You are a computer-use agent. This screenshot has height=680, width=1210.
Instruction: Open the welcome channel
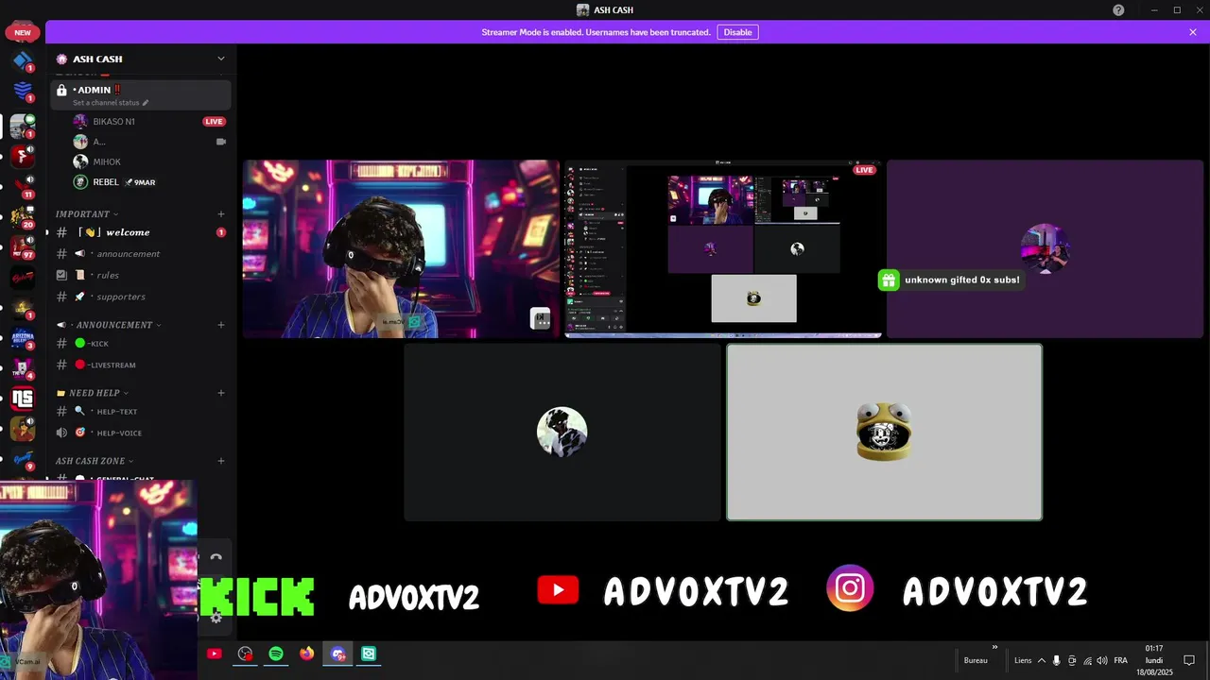[141, 232]
